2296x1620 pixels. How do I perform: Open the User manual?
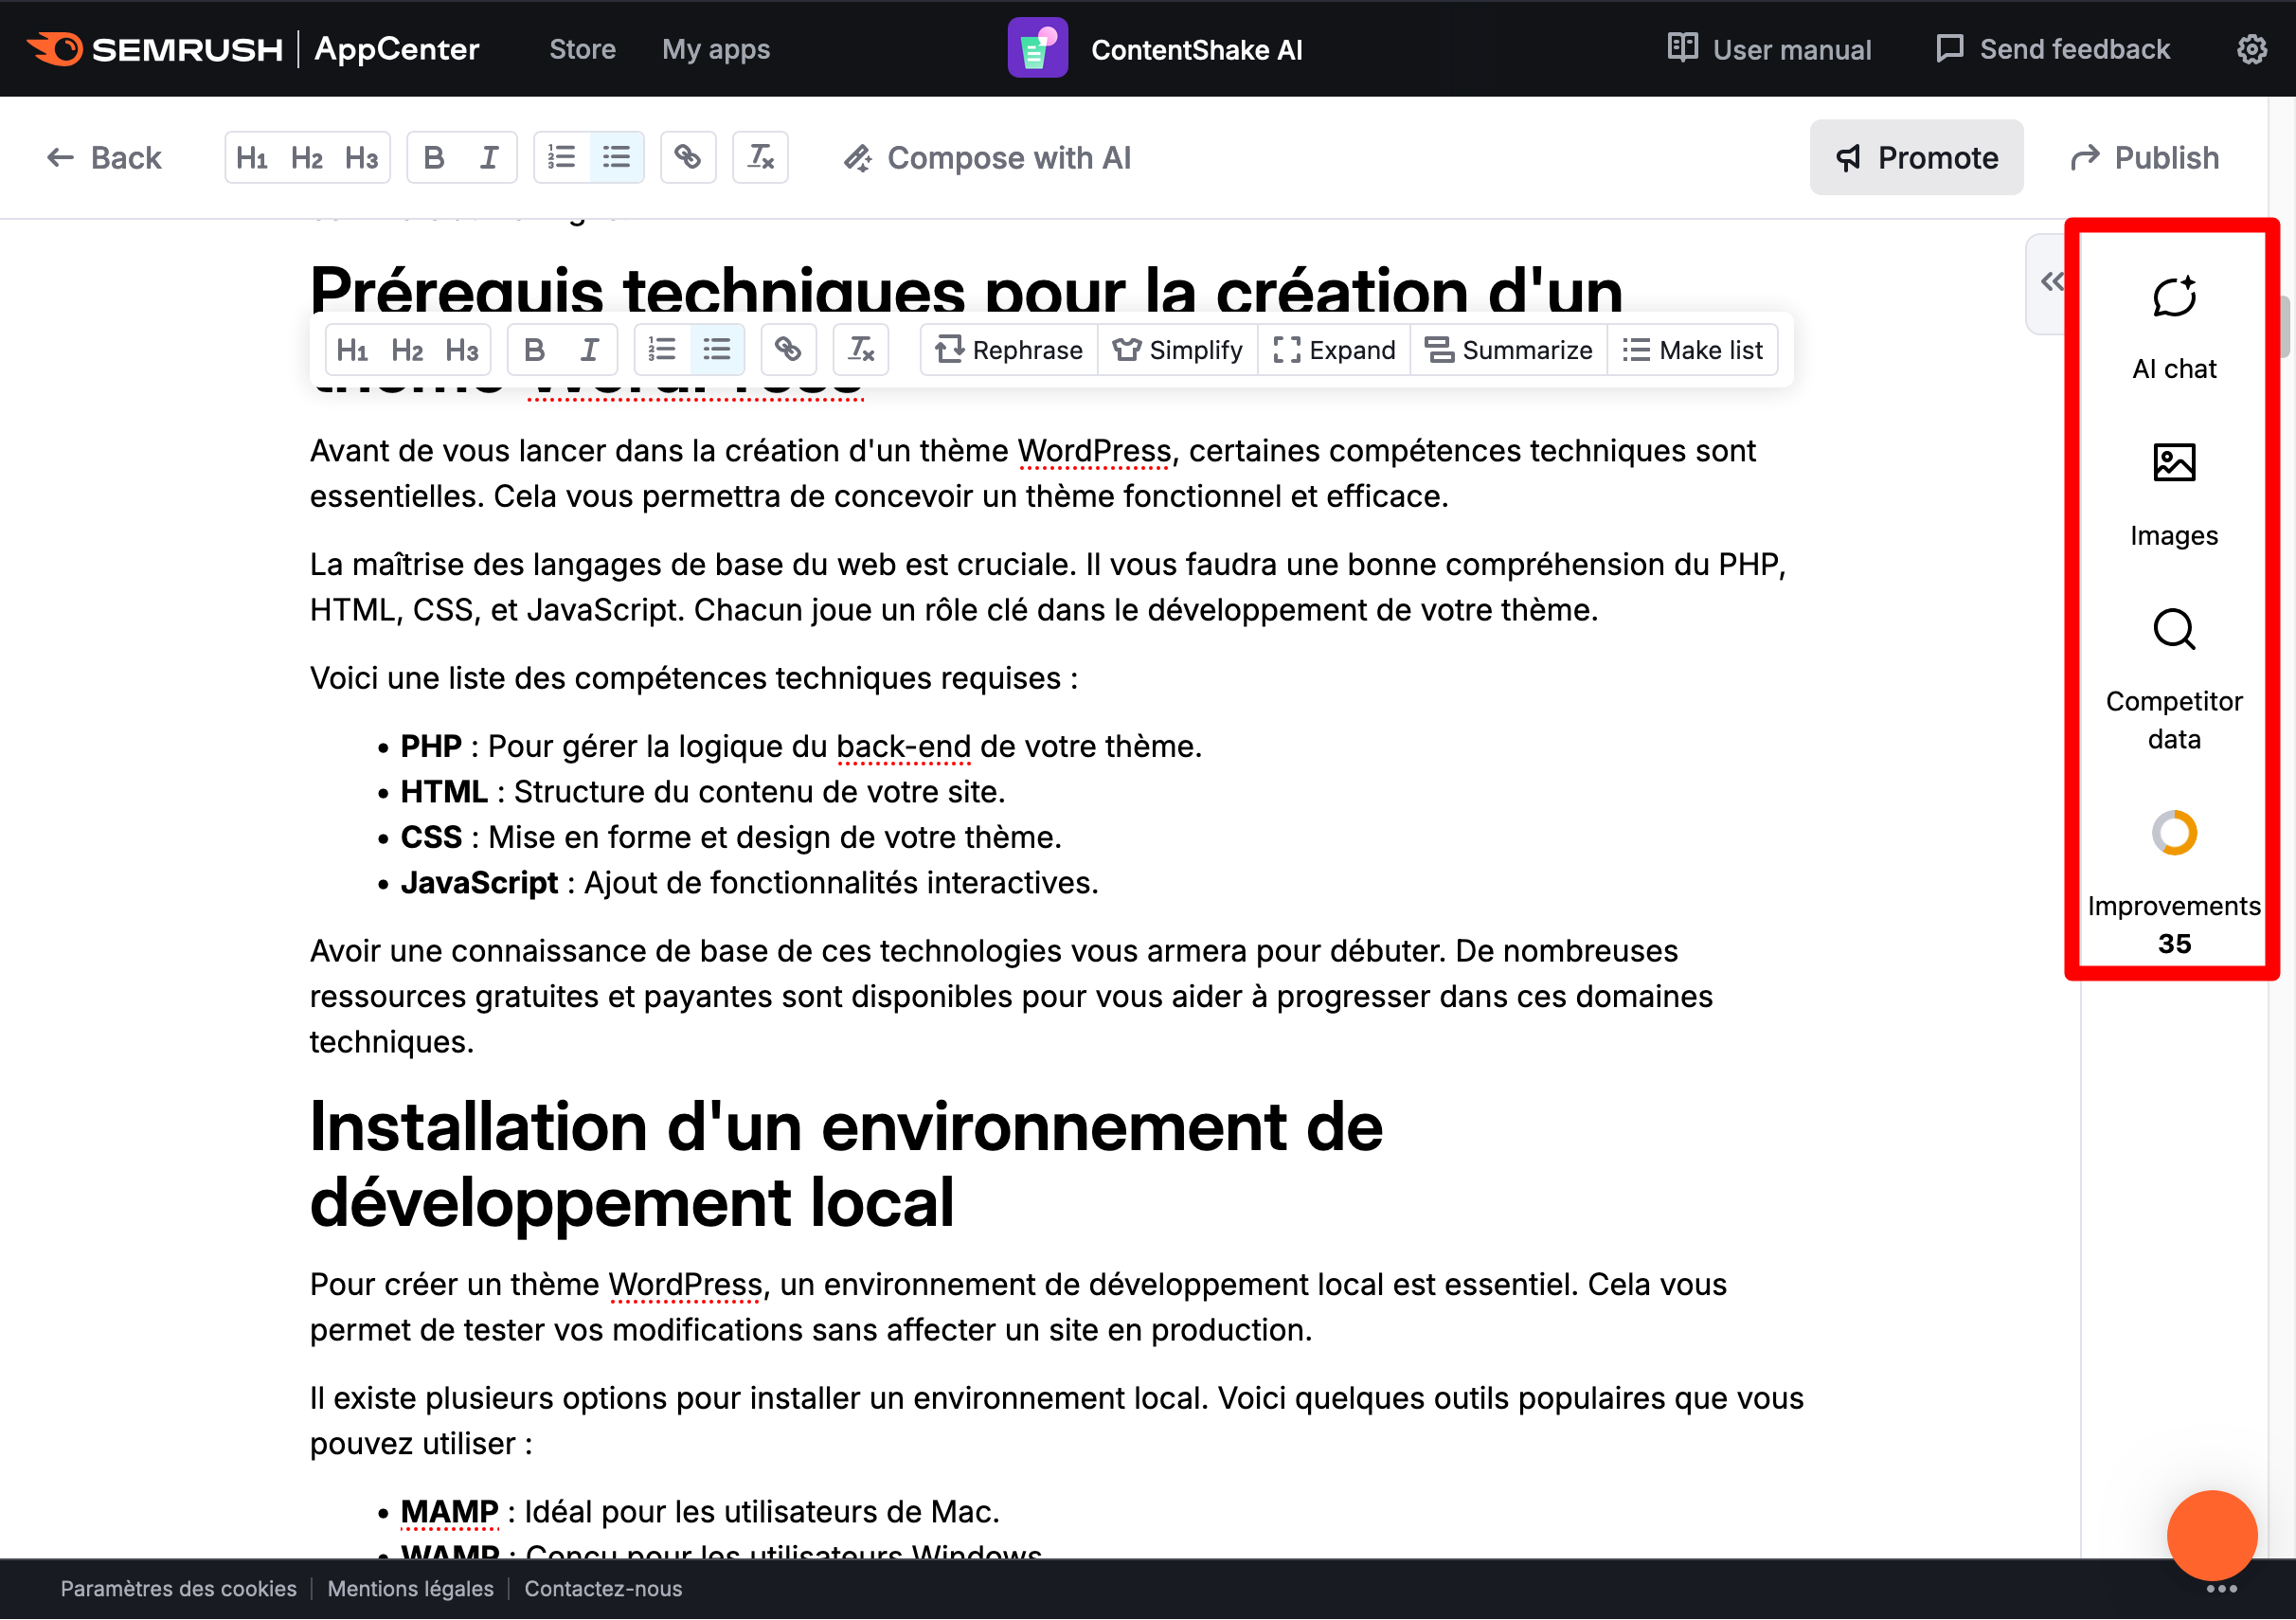(1770, 49)
